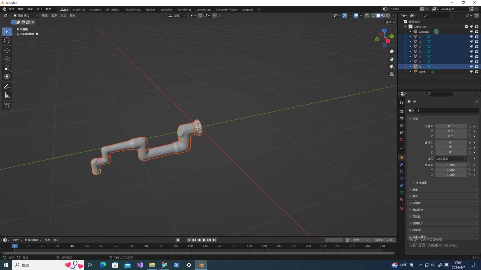Image resolution: width=481 pixels, height=270 pixels.
Task: Select the Measure tool
Action: (7, 96)
